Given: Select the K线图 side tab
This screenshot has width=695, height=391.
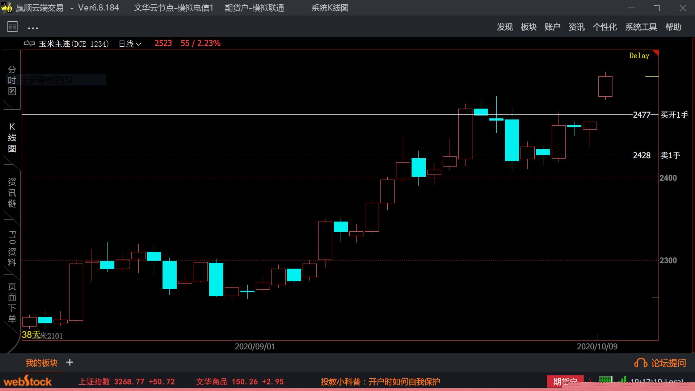Looking at the screenshot, I should coord(12,138).
